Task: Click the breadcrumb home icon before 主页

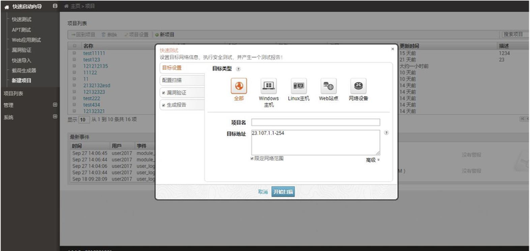Action: (x=66, y=6)
